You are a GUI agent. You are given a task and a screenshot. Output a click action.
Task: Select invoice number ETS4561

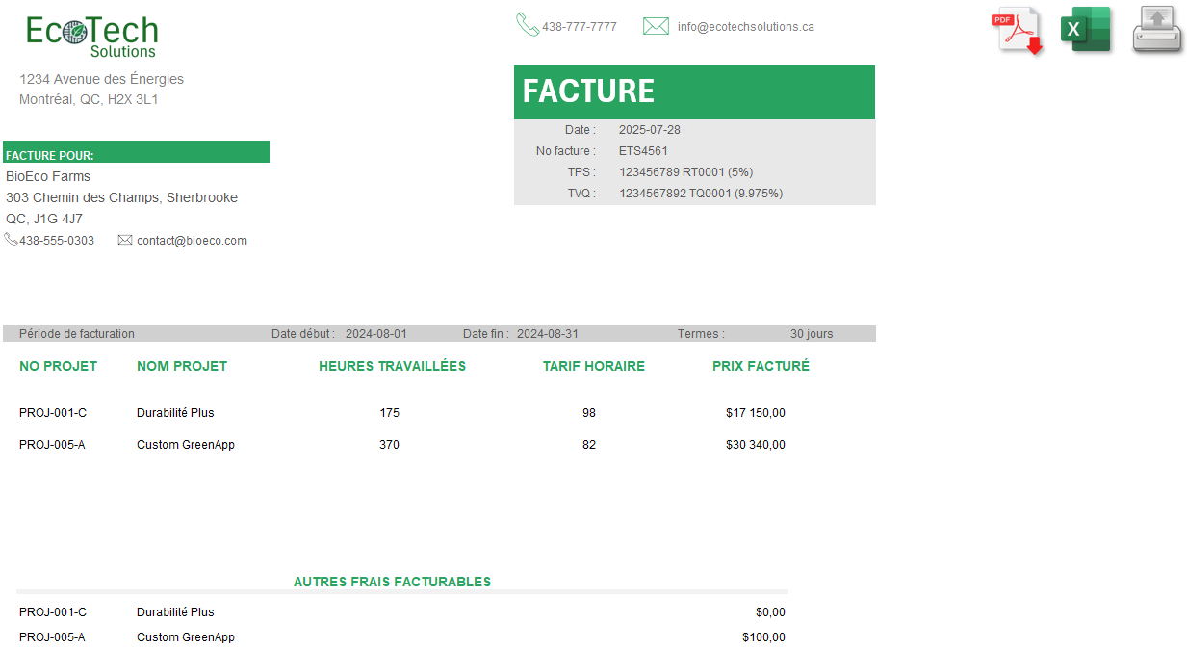(x=643, y=151)
